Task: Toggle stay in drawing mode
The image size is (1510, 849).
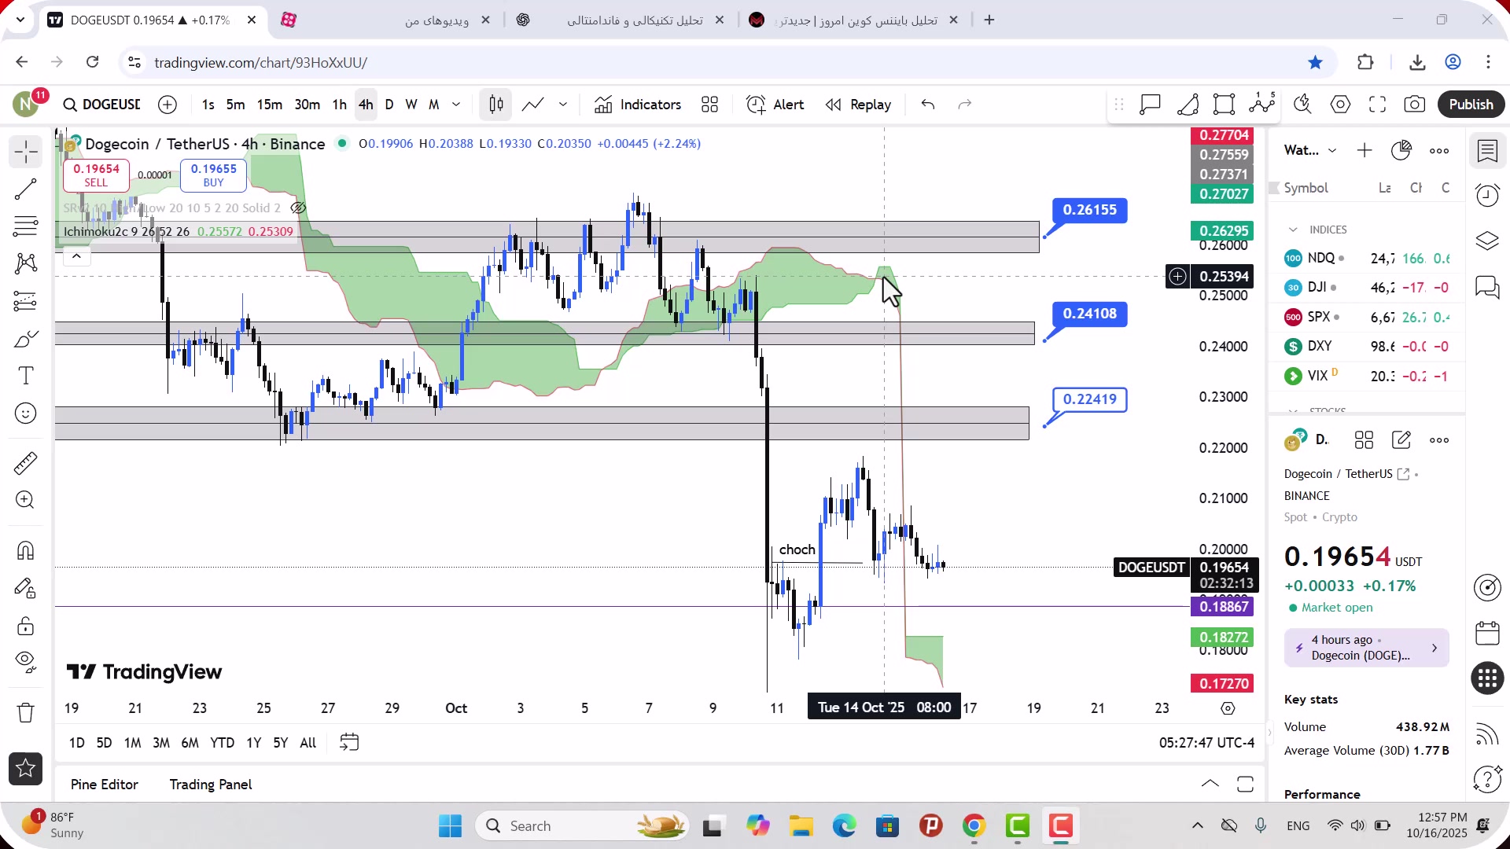Action: (25, 588)
